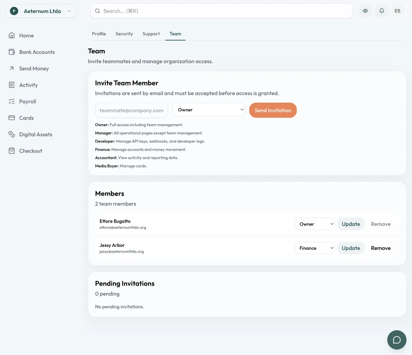Open the Checkout shopping bag icon
Image resolution: width=412 pixels, height=355 pixels.
click(12, 151)
